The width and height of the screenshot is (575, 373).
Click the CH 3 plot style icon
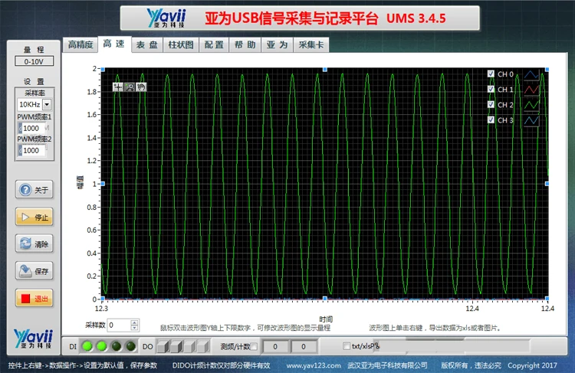[x=531, y=120]
